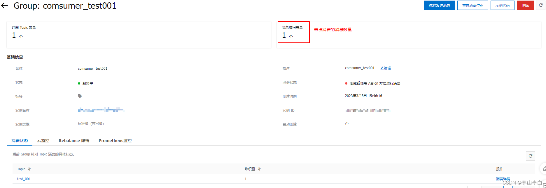Click the edit pencil icon at right edge

(x=544, y=169)
